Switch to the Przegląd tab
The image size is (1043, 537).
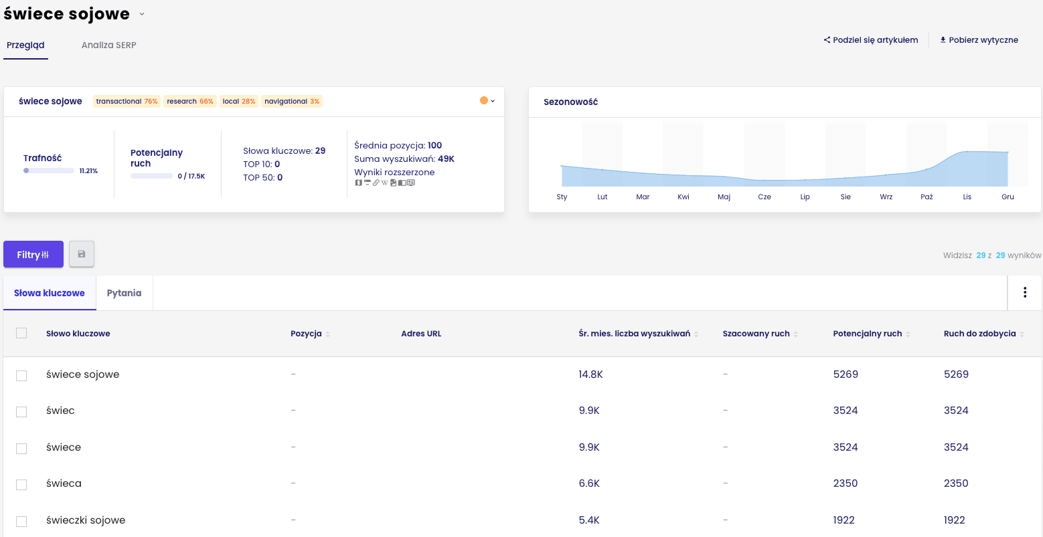coord(25,45)
